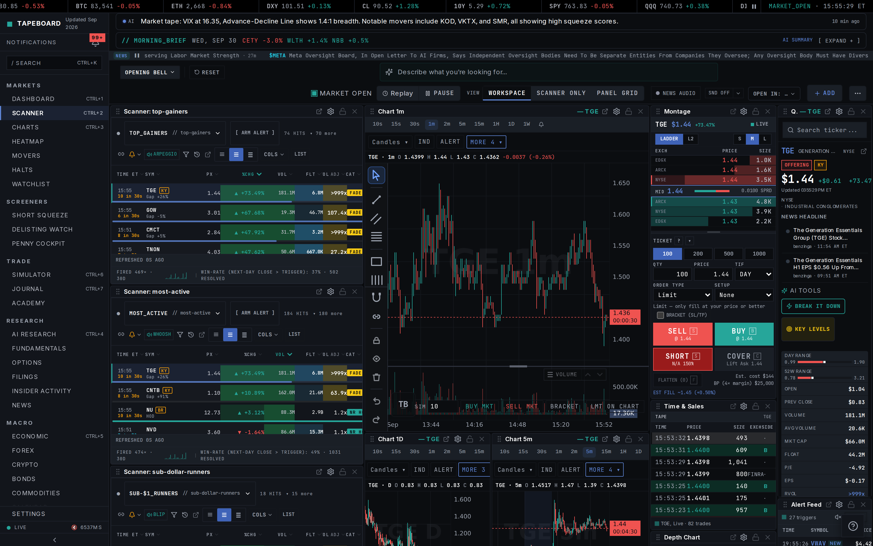
Task: Open the Opening Bell layout dropdown
Action: [x=150, y=72]
